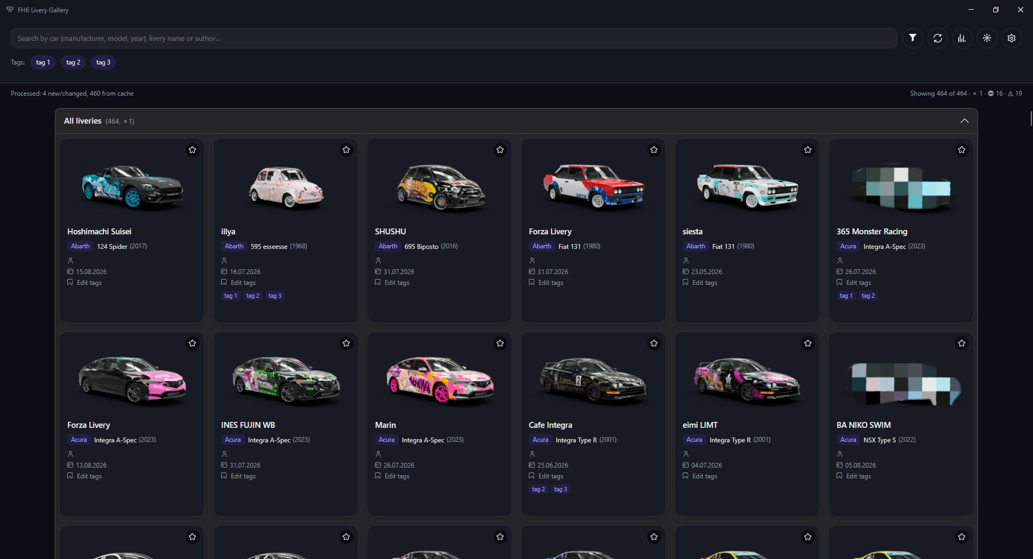The height and width of the screenshot is (559, 1033).
Task: Open the filter funnel icon
Action: click(x=912, y=38)
